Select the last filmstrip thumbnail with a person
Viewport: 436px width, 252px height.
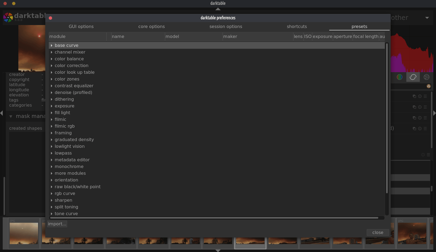(412, 233)
